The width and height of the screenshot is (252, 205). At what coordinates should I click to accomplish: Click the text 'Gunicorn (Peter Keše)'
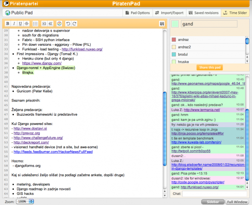tap(34, 91)
